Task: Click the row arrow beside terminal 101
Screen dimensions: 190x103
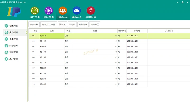Action: (x=30, y=36)
